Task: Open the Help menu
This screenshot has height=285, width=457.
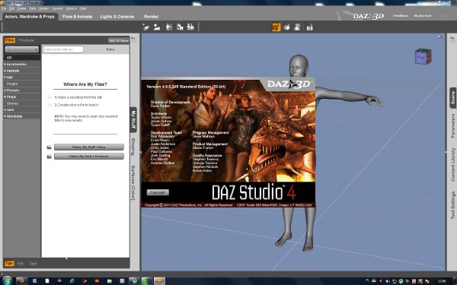Action: 83,8
